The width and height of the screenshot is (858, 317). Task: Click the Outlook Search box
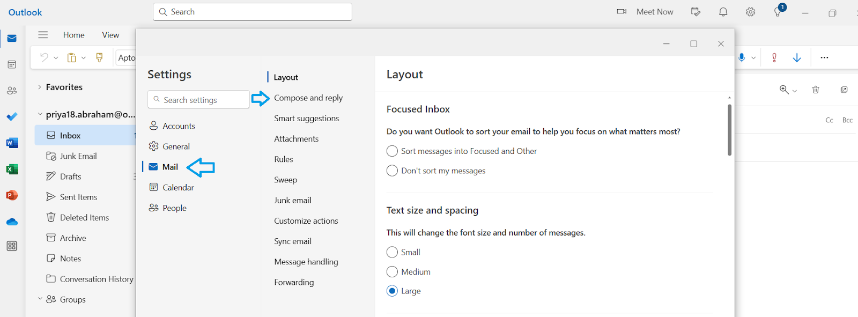pos(253,12)
